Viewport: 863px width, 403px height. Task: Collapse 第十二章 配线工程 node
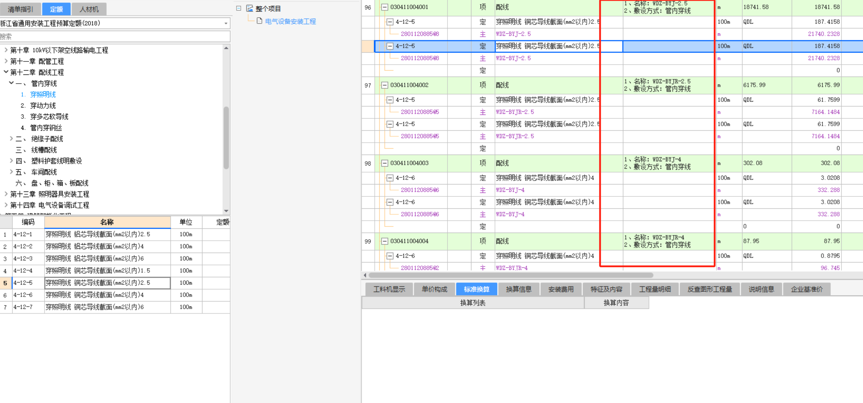point(6,72)
